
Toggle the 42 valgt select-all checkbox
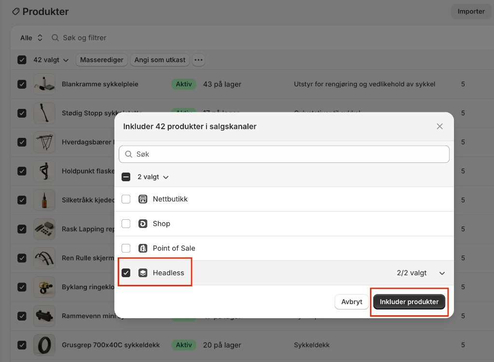click(22, 60)
